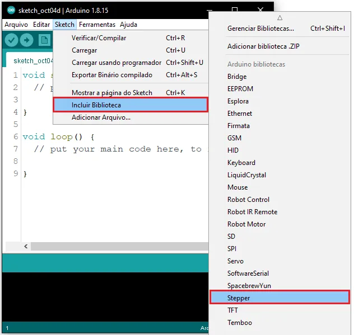Select the LiquidCrystal library
354x335 pixels.
(x=280, y=175)
